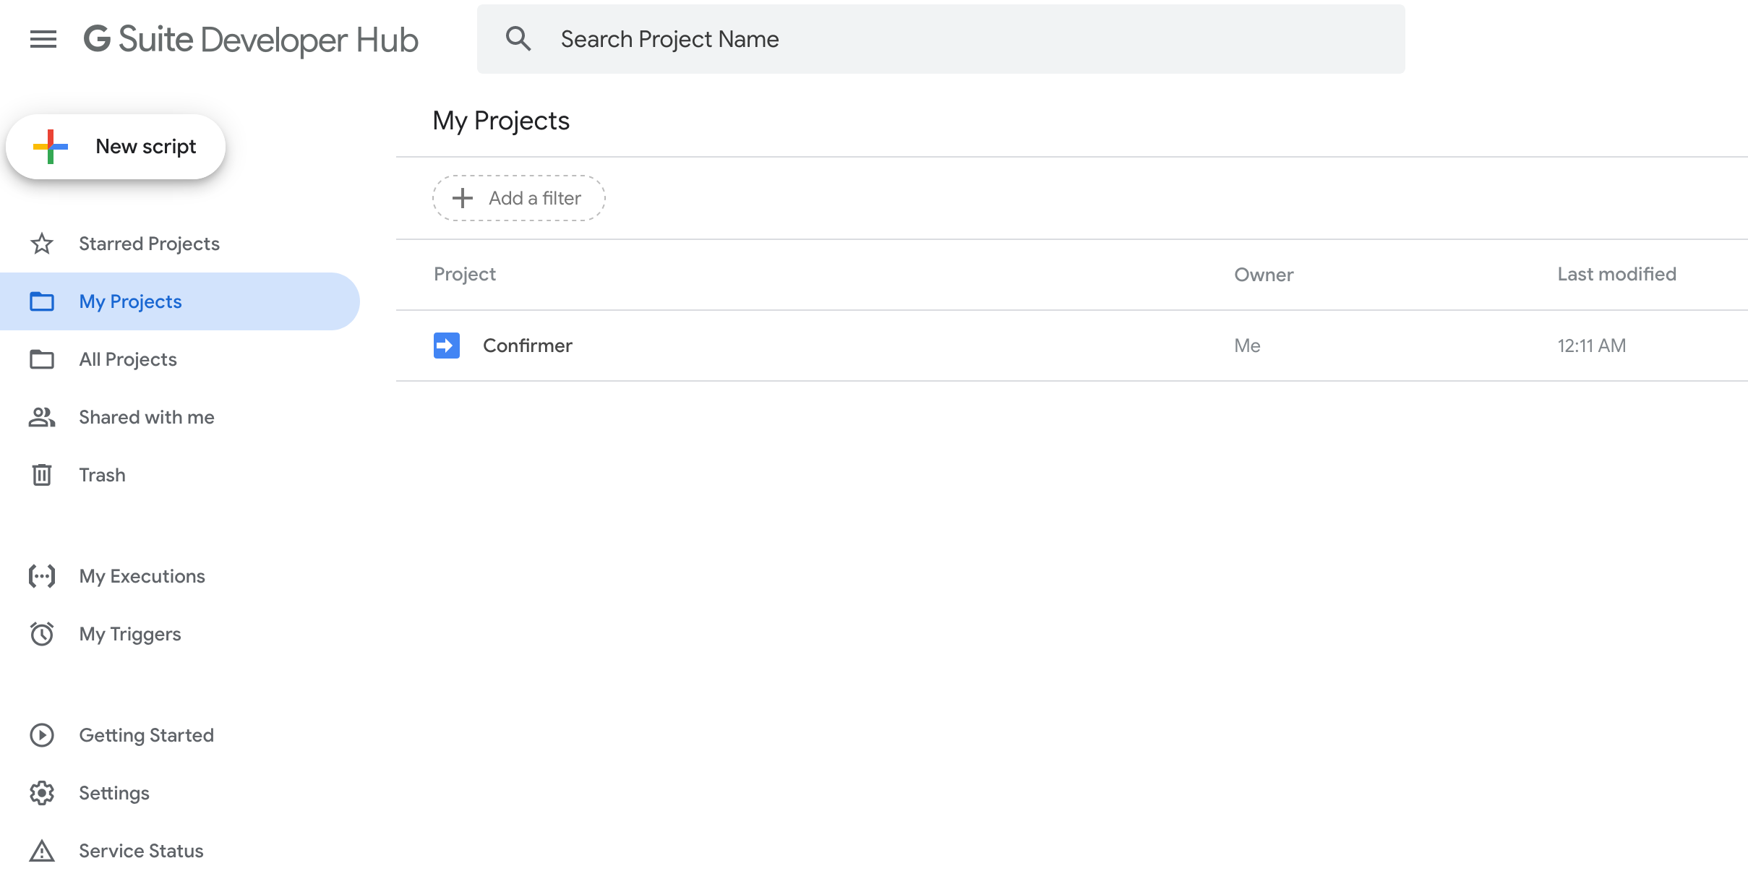Sort by Project column header

463,274
